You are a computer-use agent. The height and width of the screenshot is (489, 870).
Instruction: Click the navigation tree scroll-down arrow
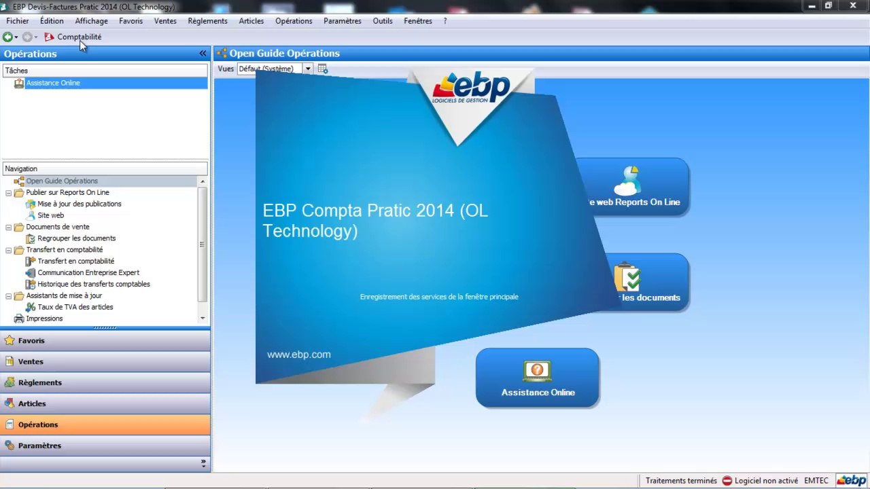tap(203, 318)
